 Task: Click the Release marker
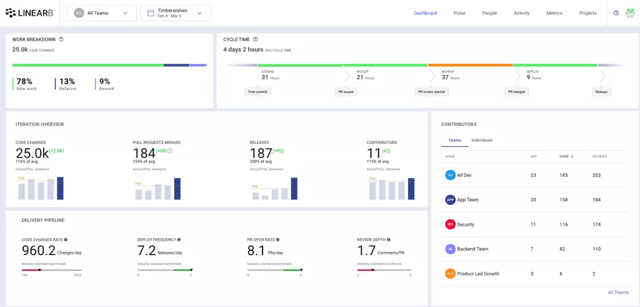pos(601,92)
